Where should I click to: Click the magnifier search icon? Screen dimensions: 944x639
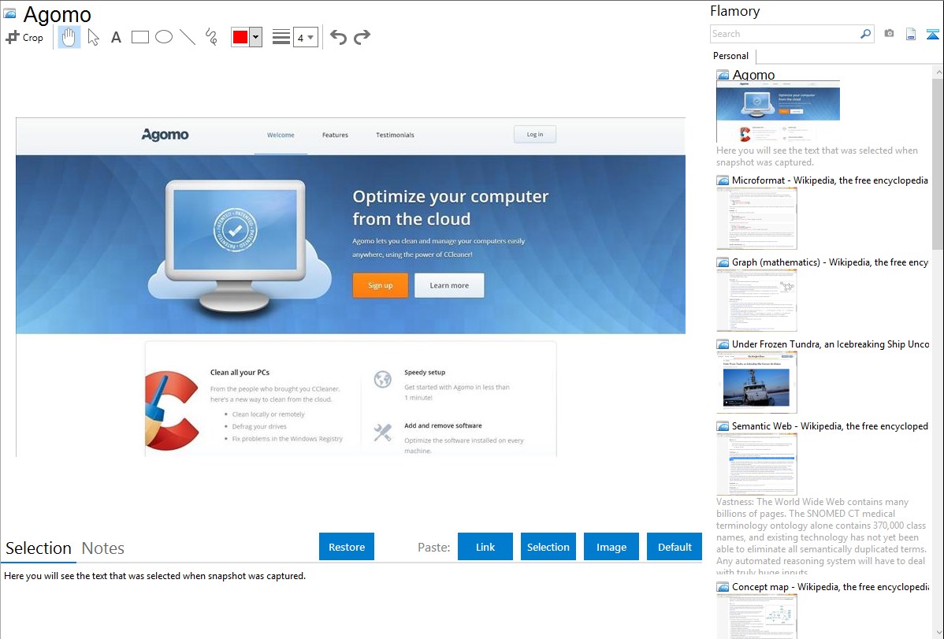coord(866,34)
